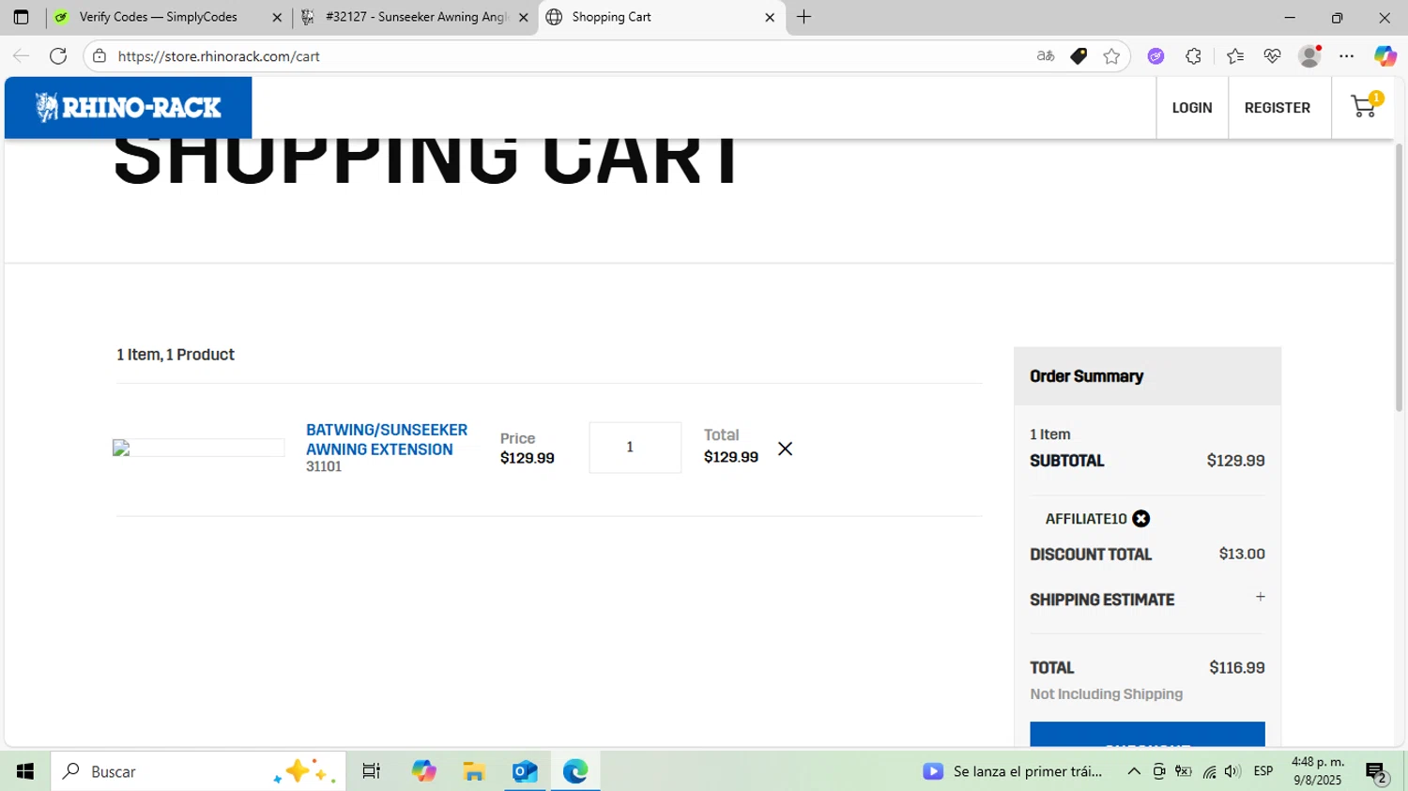Image resolution: width=1408 pixels, height=791 pixels.
Task: Select the Shopping Cart browser tab
Action: point(662,17)
